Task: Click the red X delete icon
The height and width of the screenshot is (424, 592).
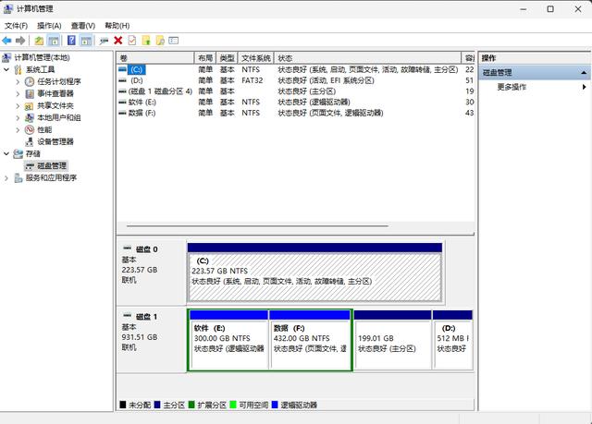Action: 118,41
